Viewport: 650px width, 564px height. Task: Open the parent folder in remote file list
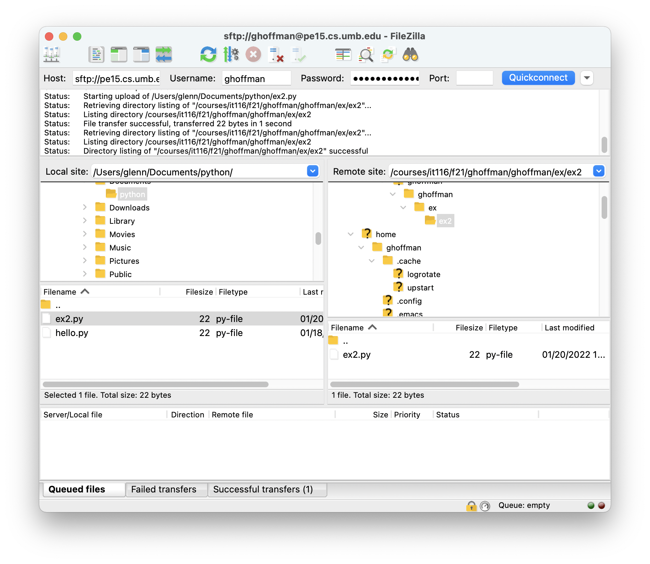tap(468, 341)
